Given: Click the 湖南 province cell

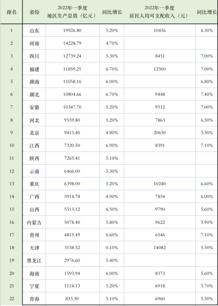Looking at the screenshot, I should [x=34, y=82].
